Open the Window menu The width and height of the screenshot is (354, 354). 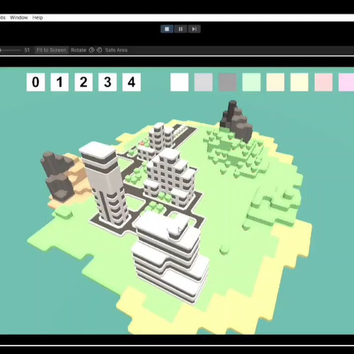[x=19, y=18]
